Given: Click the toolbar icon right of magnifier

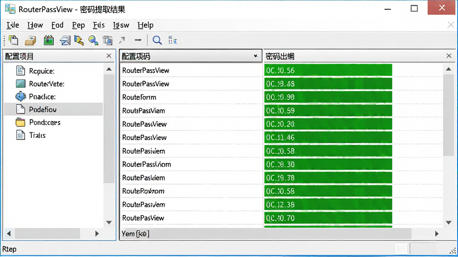Looking at the screenshot, I should point(172,40).
